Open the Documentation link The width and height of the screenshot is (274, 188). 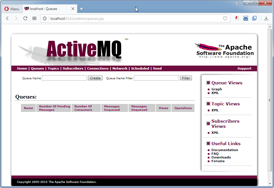225,150
